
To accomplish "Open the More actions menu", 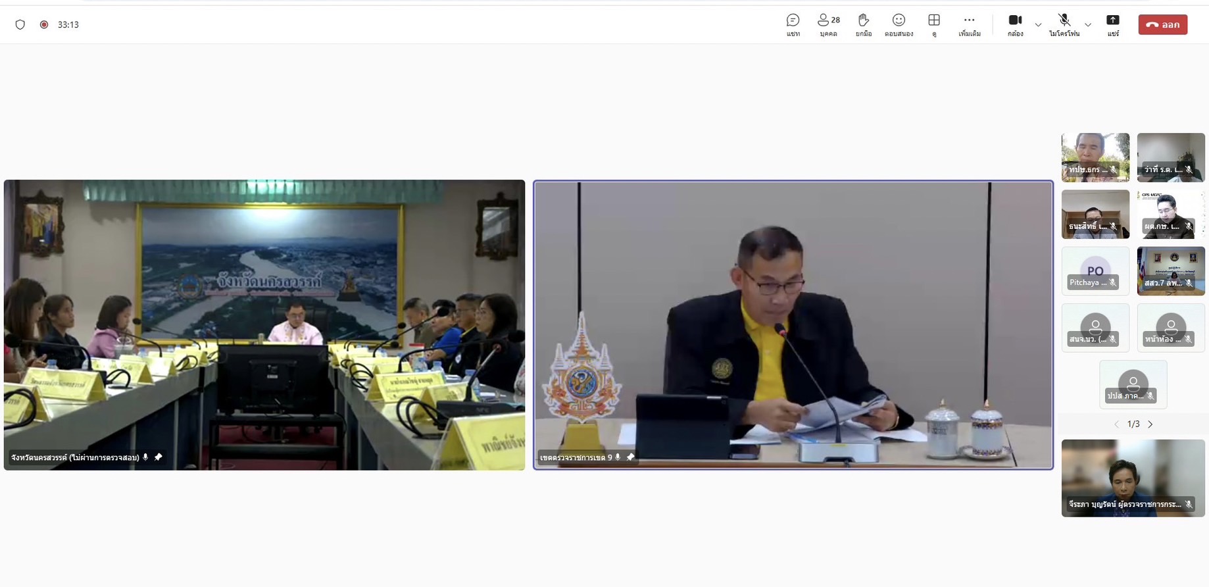I will pyautogui.click(x=969, y=24).
